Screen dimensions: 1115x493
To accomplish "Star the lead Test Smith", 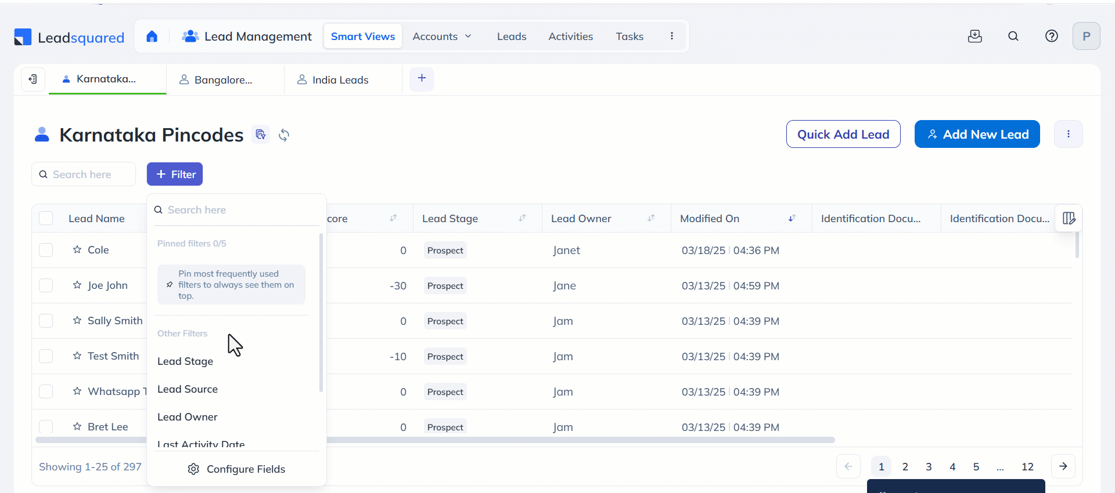I will 77,356.
